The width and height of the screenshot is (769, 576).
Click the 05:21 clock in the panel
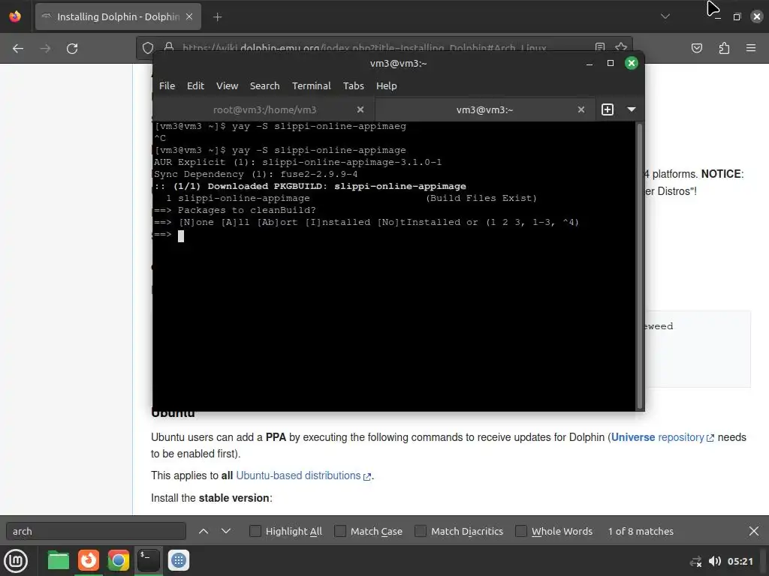(x=740, y=561)
